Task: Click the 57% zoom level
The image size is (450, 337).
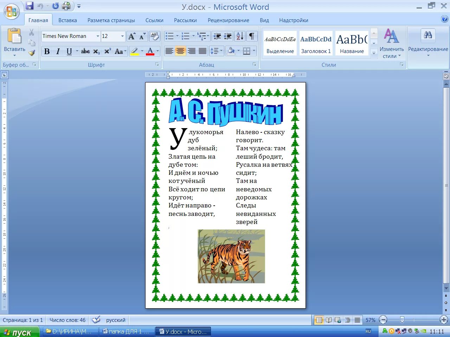Action: (370, 320)
